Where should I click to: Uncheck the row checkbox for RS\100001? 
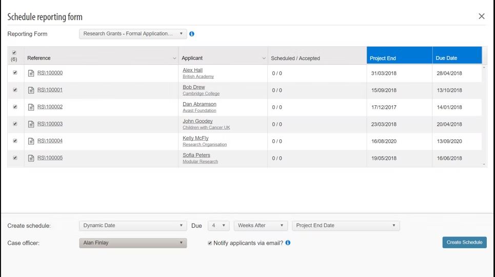(x=15, y=90)
